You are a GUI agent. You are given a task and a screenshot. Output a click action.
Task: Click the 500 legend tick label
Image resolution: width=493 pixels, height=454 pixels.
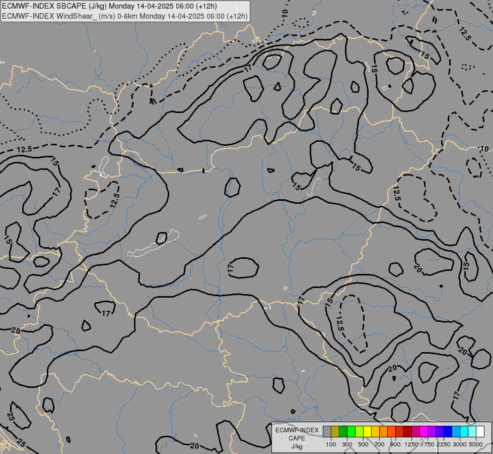(363, 444)
